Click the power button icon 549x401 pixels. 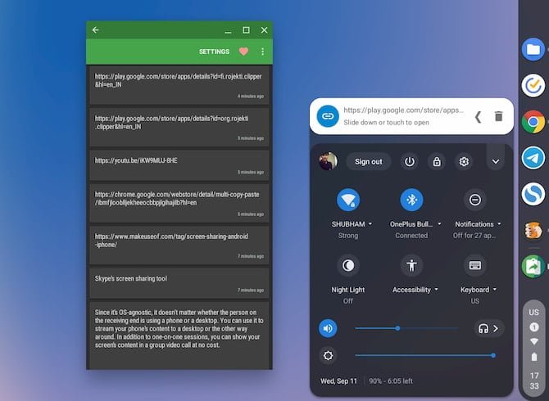click(x=410, y=161)
